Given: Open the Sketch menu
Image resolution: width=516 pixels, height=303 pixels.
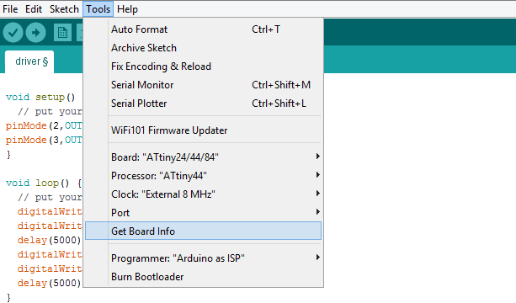Looking at the screenshot, I should (64, 9).
